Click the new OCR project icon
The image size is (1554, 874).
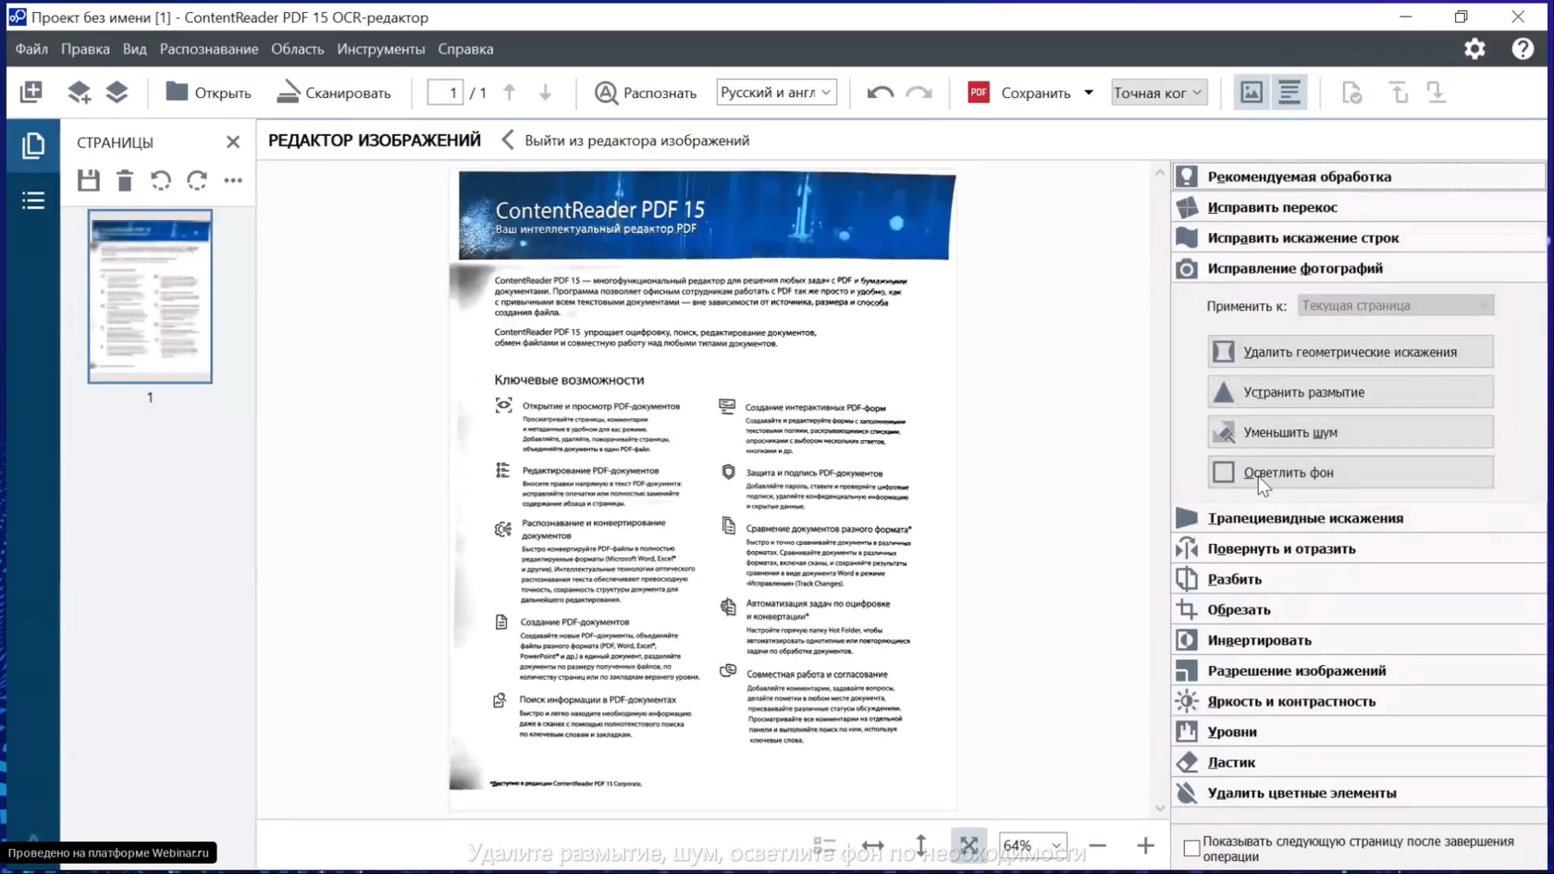click(31, 92)
